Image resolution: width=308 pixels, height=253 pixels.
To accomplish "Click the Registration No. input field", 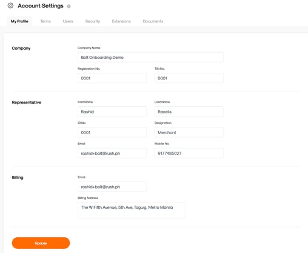I will tap(112, 78).
